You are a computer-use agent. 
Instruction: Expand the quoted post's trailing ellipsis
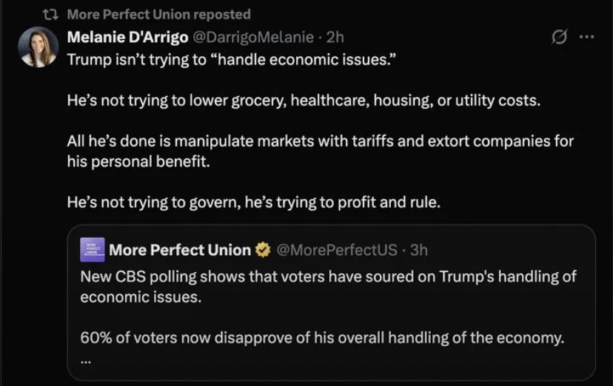coord(85,359)
